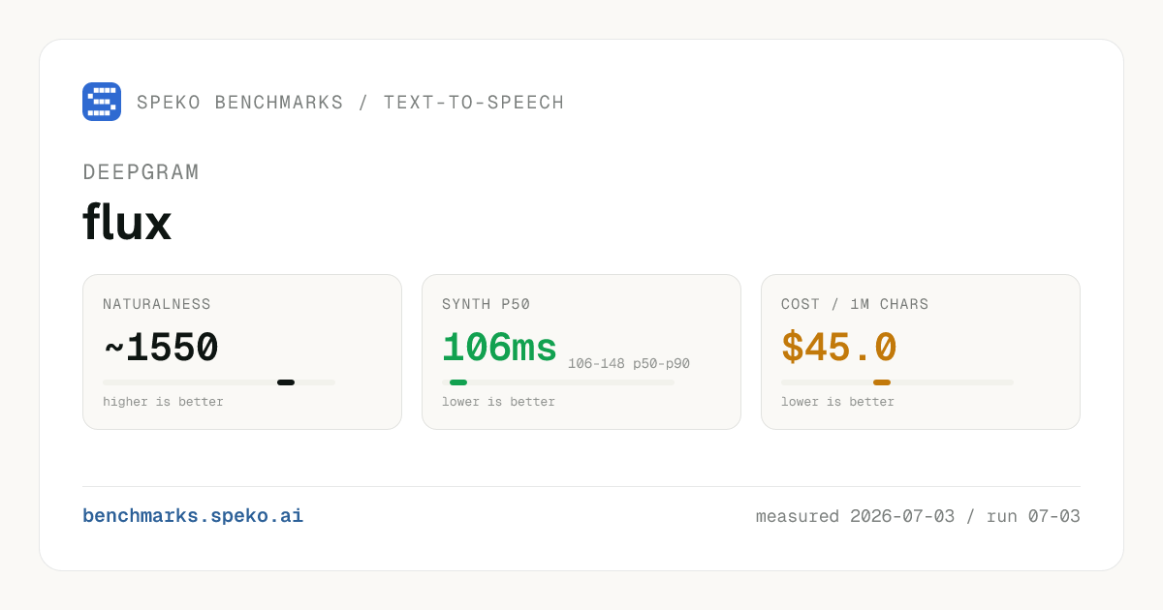Click the measured 2026-07-03 run date text
Image resolution: width=1163 pixels, height=610 pixels.
[918, 516]
